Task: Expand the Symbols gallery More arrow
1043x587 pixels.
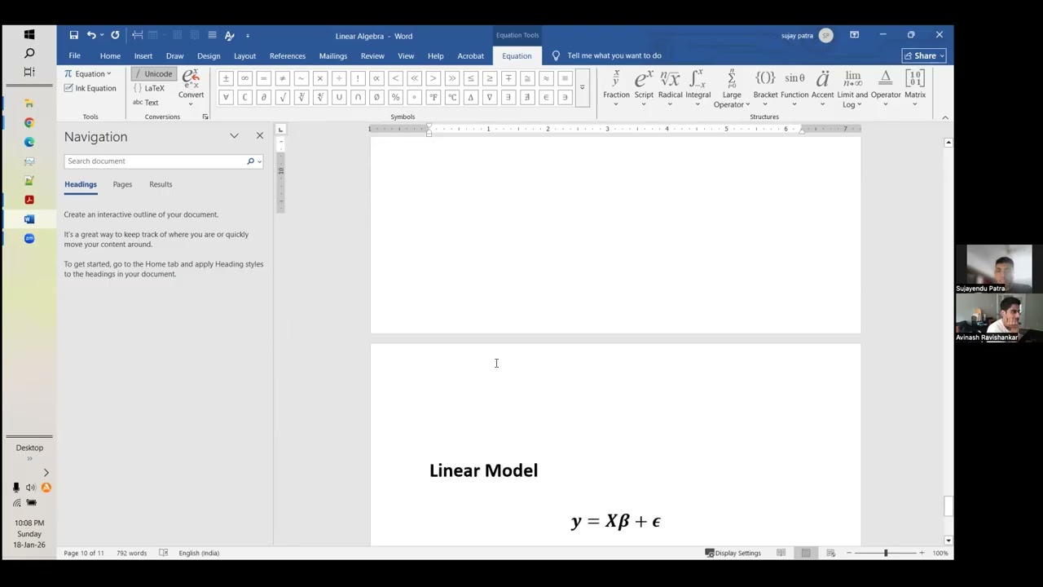Action: pyautogui.click(x=582, y=87)
